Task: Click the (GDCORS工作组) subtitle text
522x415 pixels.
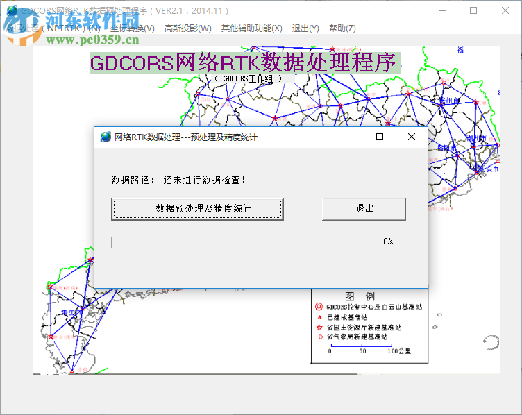Action: 248,78
